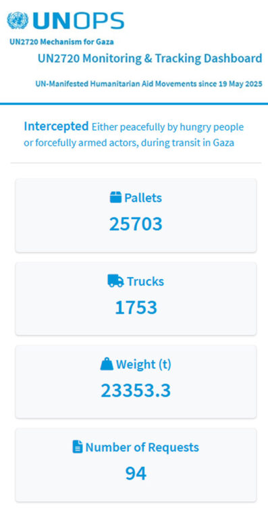268x519 pixels.
Task: Click the Weight bag icon
Action: (107, 364)
